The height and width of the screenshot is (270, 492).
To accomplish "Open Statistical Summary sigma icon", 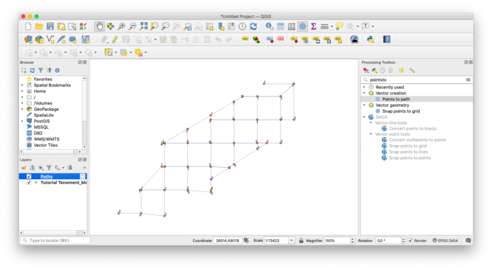I will click(313, 26).
